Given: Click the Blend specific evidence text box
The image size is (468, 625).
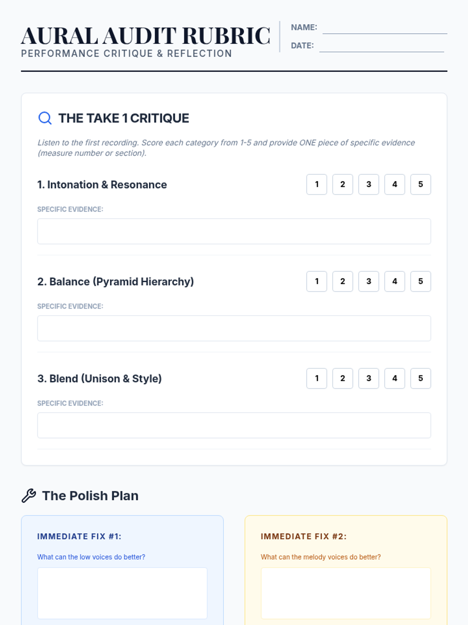Looking at the screenshot, I should (x=234, y=425).
